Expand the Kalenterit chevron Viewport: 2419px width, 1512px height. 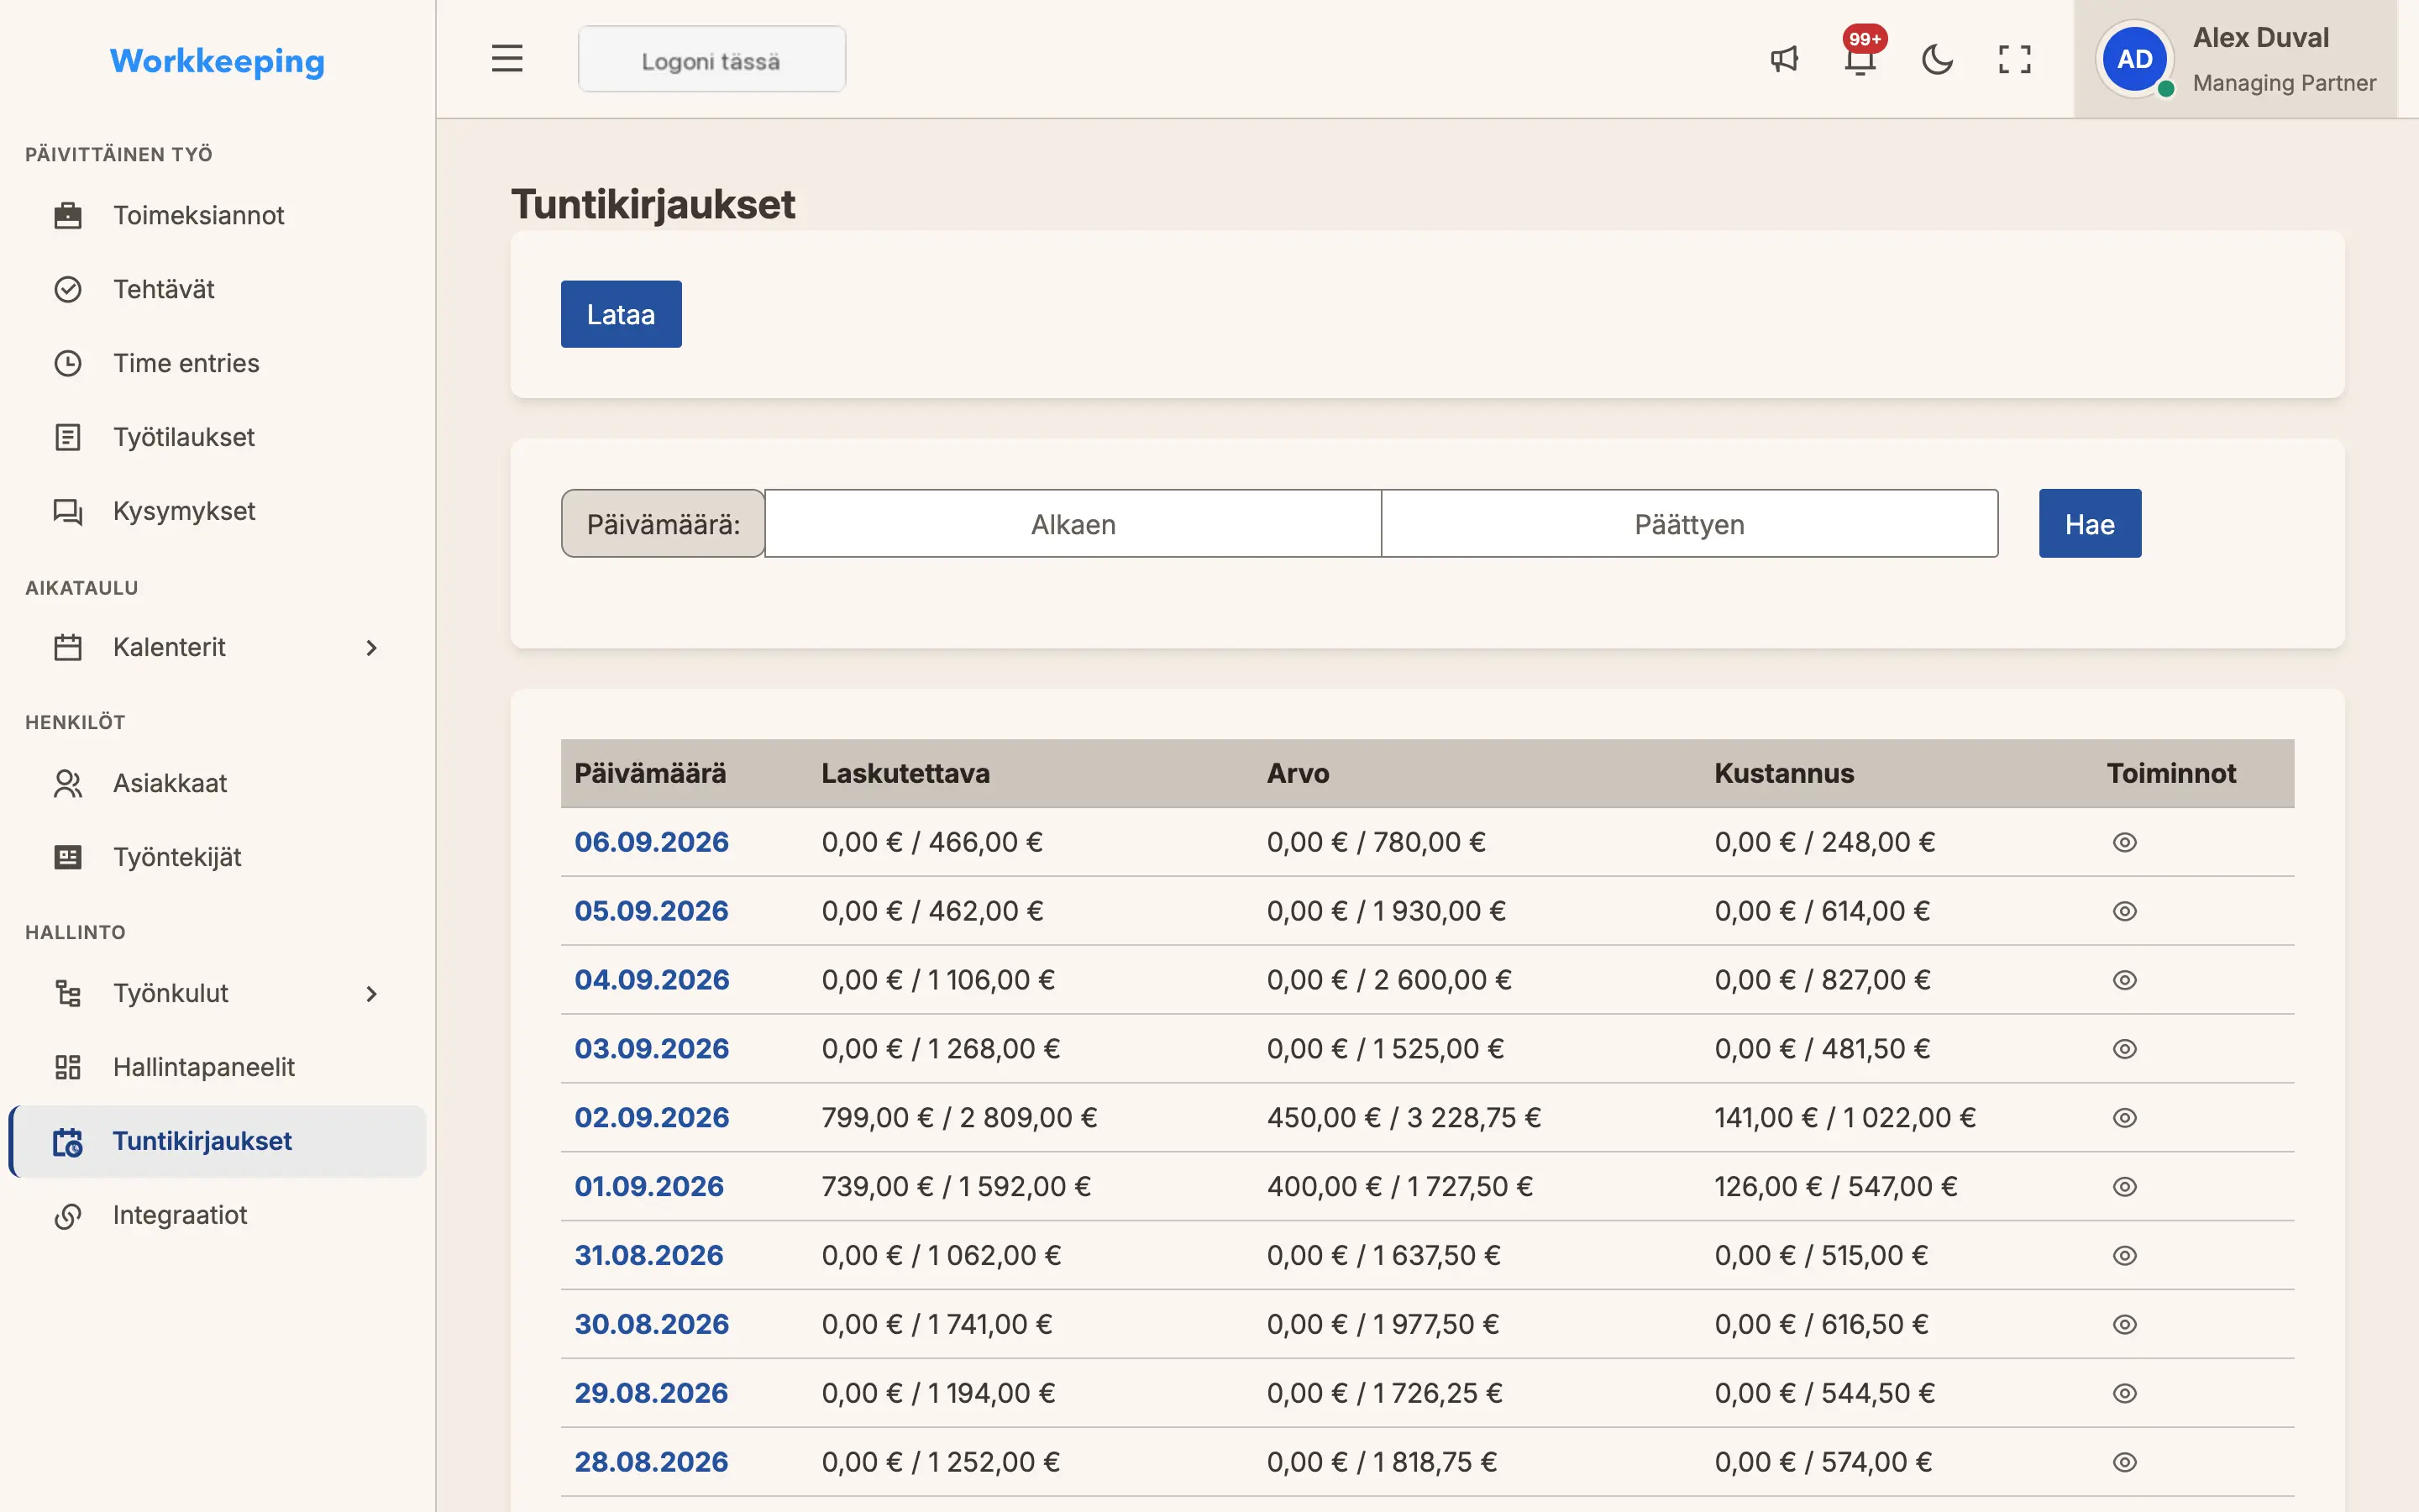371,647
